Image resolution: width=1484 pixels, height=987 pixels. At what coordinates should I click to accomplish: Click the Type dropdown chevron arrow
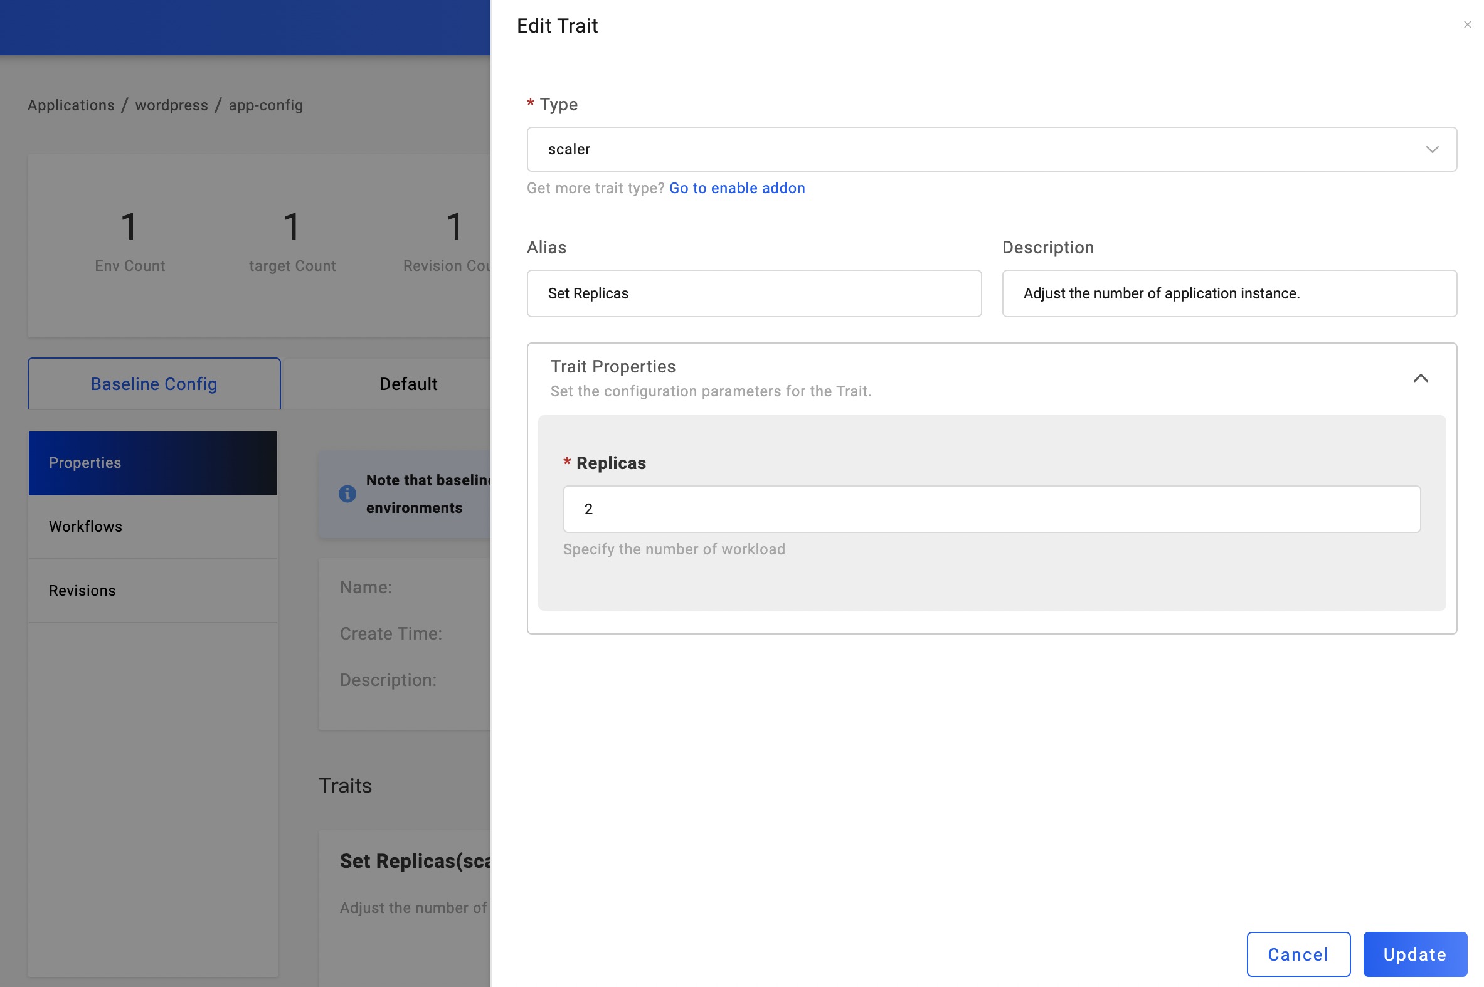pyautogui.click(x=1431, y=149)
